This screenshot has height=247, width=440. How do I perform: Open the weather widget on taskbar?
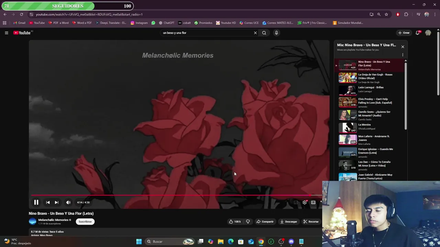coord(17,242)
